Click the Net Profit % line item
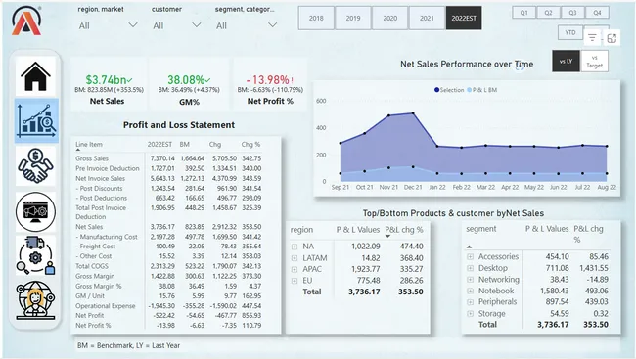The image size is (636, 359). pyautogui.click(x=93, y=326)
